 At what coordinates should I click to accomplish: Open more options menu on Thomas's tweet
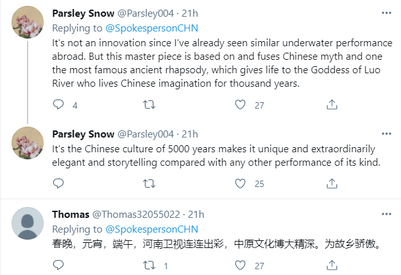385,214
